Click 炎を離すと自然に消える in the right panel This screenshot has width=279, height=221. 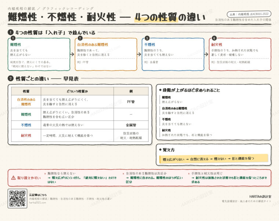pyautogui.click(x=178, y=113)
